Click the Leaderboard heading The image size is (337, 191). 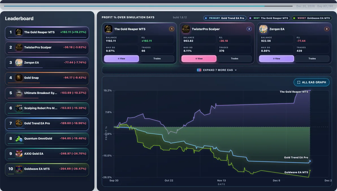[x=19, y=18]
